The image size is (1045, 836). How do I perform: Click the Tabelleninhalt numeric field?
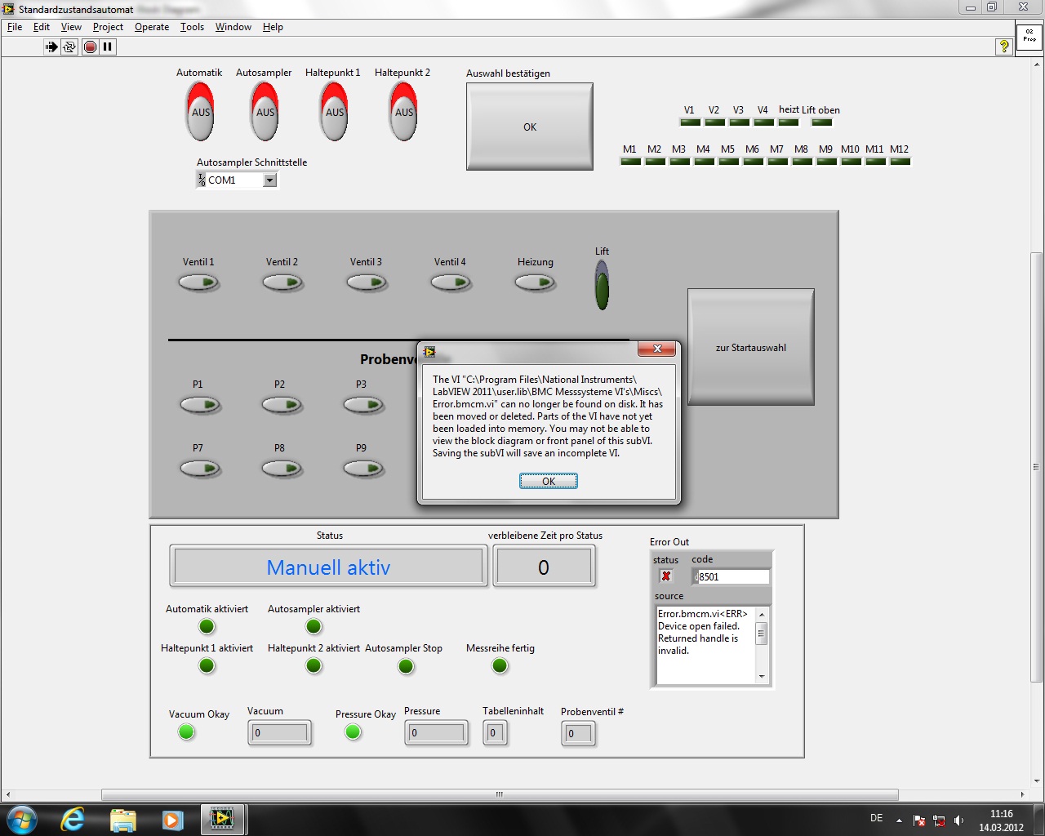coord(495,733)
